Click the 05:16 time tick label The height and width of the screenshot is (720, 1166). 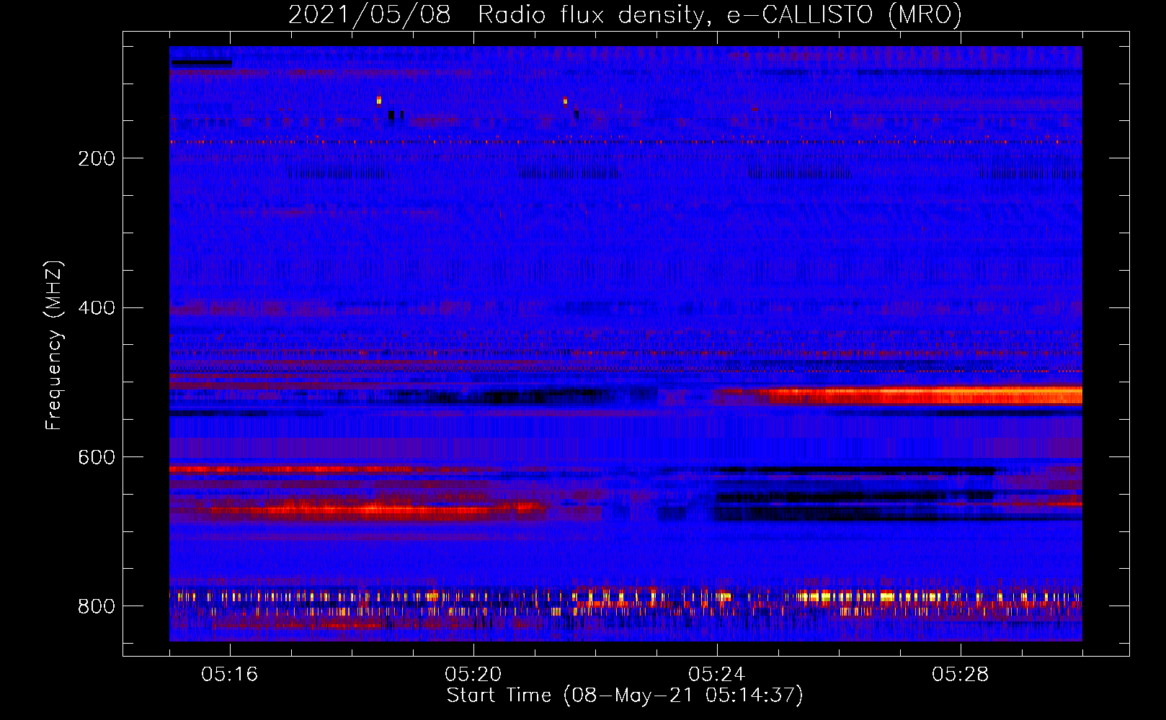coord(229,675)
